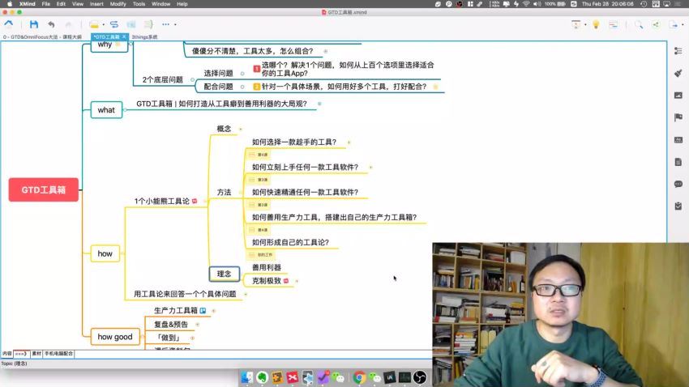This screenshot has width=689, height=387.
Task: Click the XMind home icon in toolbar
Action: tap(9, 24)
